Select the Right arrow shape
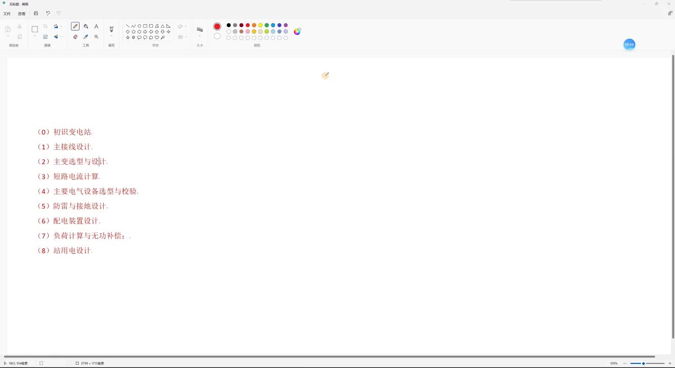The image size is (675, 368). point(145,32)
